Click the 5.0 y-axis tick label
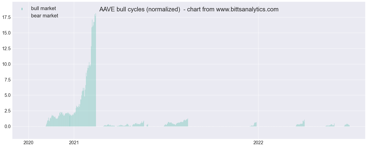The image size is (367, 147). 7,95
